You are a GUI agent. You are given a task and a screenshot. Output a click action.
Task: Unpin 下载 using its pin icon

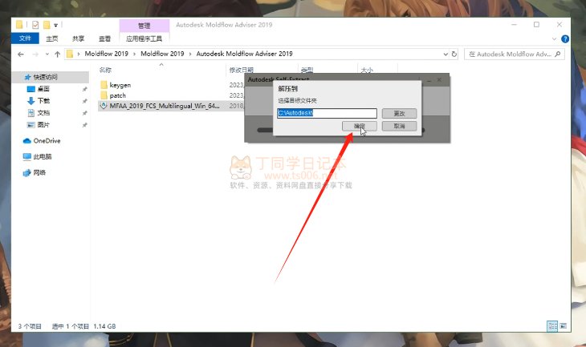pyautogui.click(x=84, y=101)
